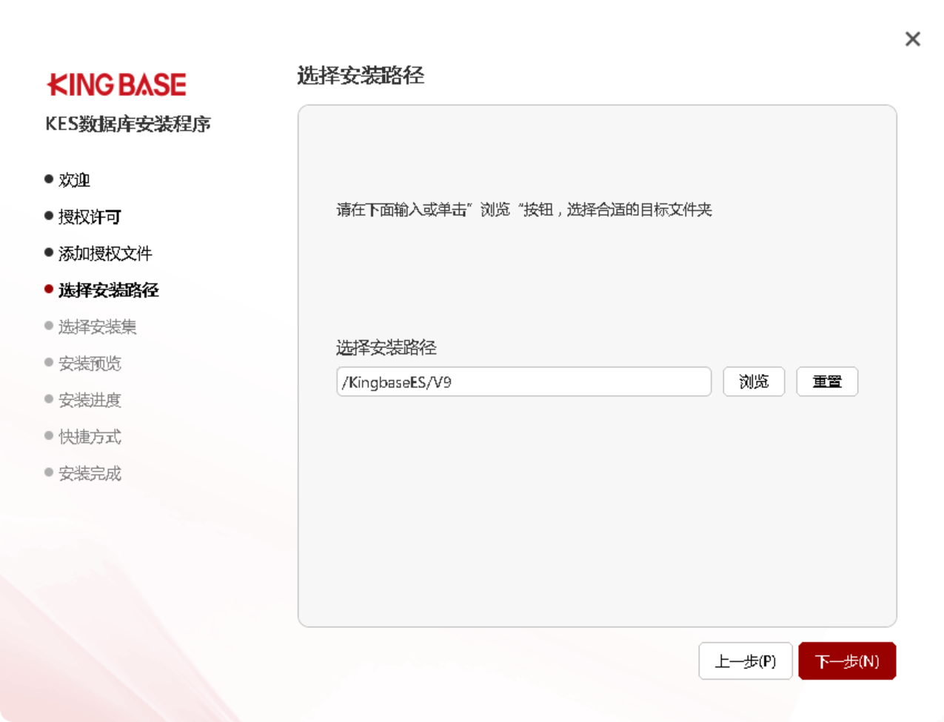Click the KINGBASE logo
The width and height of the screenshot is (944, 722).
point(116,84)
